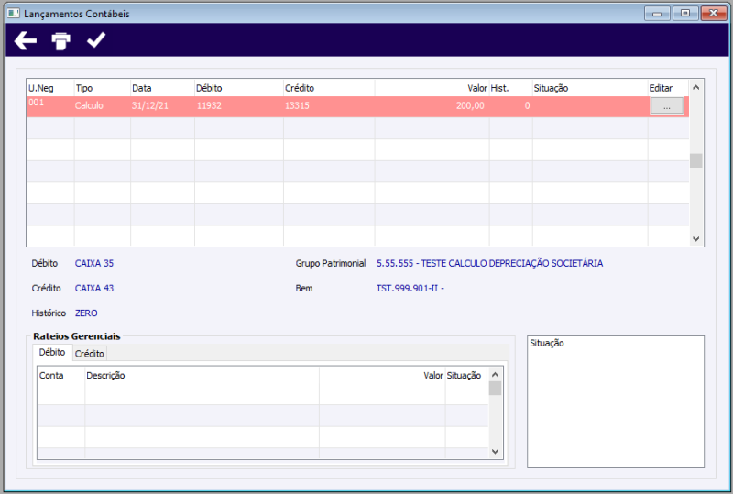The height and width of the screenshot is (494, 733).
Task: Click the credit account cell 13315
Action: coord(329,106)
